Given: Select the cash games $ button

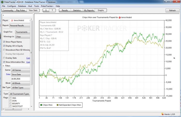Looking at the screenshot, I should (x=46, y=10).
